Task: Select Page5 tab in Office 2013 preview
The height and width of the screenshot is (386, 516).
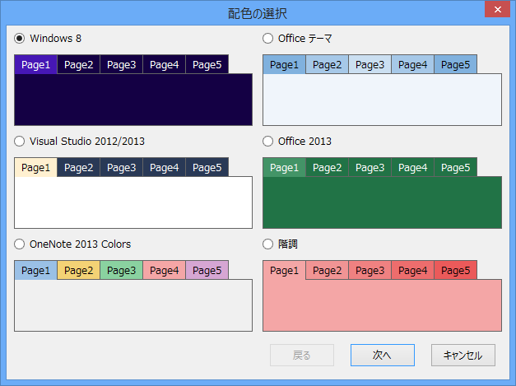Action: click(x=455, y=168)
